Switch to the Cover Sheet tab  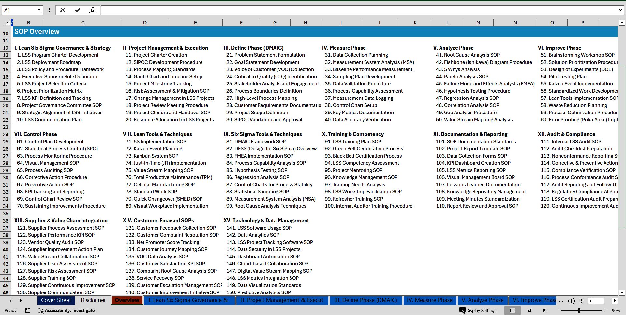[56, 300]
